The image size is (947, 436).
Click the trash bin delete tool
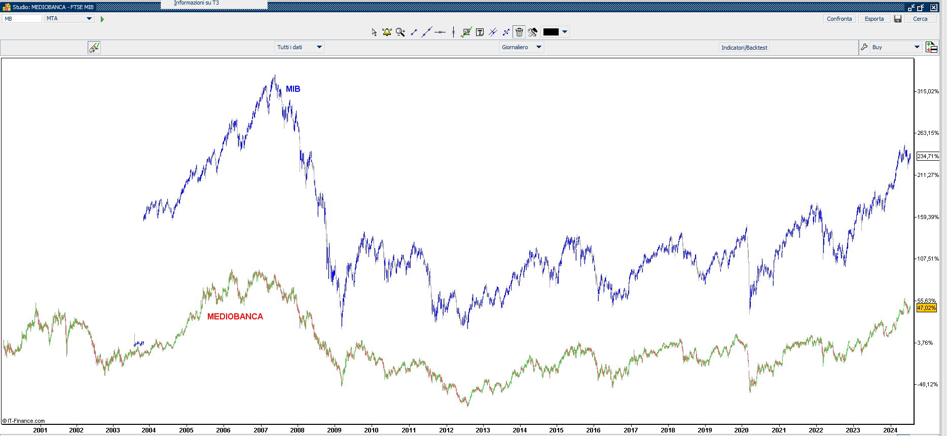[519, 32]
